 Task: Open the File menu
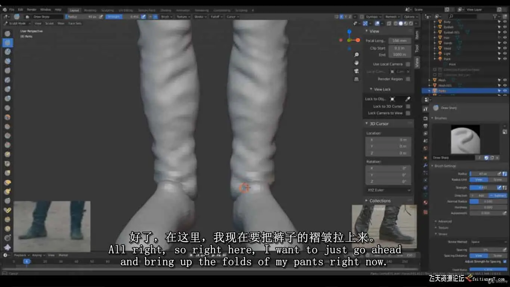click(x=12, y=9)
